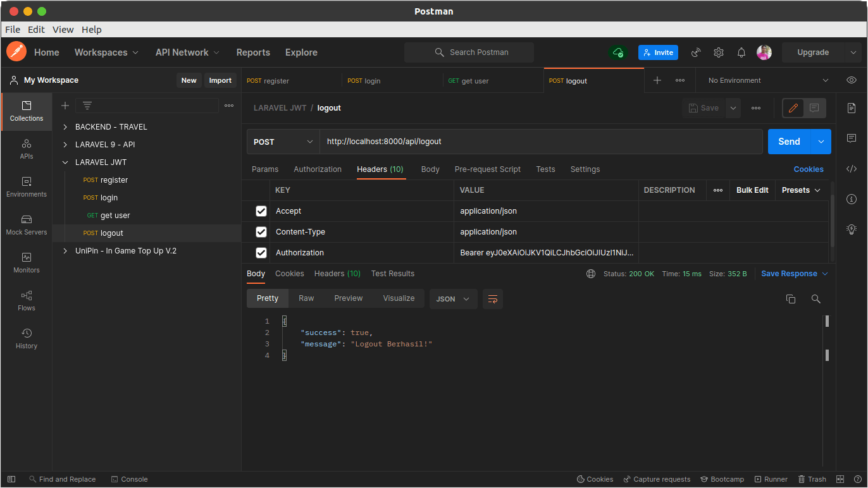The image size is (868, 488).
Task: Toggle line wrap icon in response toolbar
Action: click(493, 299)
